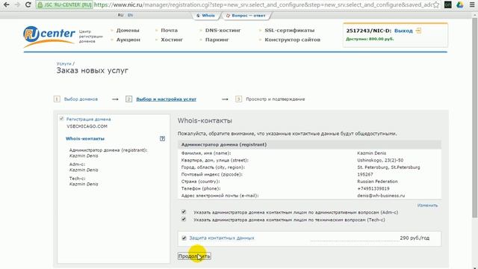Viewport: 478px width, 269px height.
Task: Open the browser menu hamburger icon
Action: pyautogui.click(x=472, y=4)
